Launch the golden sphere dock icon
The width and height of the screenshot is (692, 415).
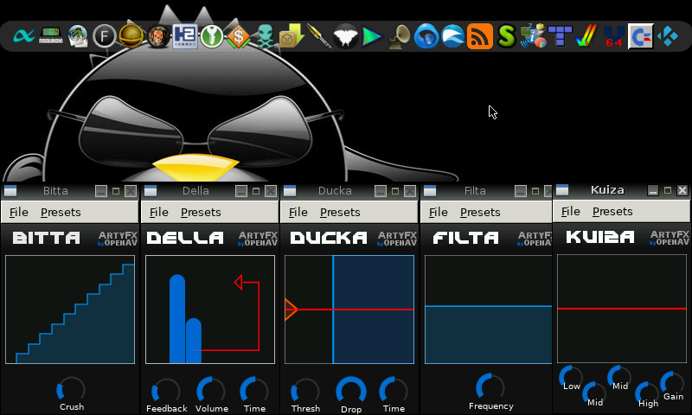[x=131, y=36]
